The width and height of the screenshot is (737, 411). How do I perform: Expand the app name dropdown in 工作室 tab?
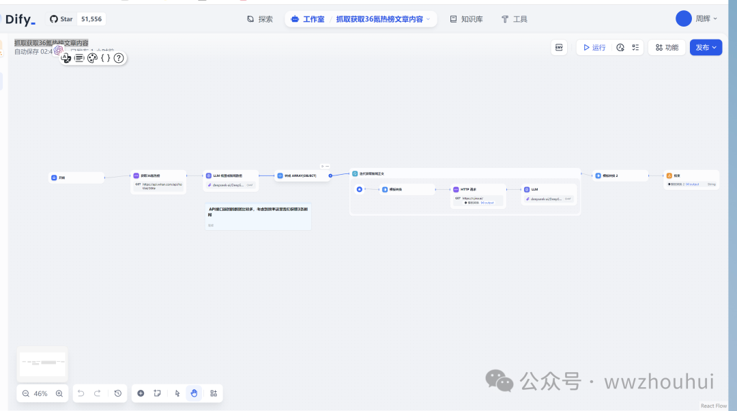pyautogui.click(x=429, y=19)
